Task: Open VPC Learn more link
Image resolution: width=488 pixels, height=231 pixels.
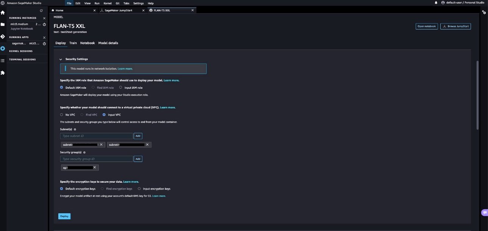Action: (168, 108)
